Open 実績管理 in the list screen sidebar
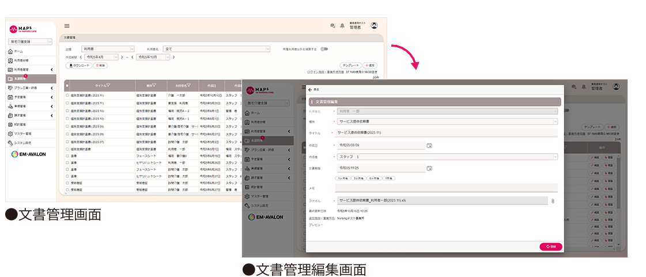The height and width of the screenshot is (277, 646). [x=31, y=106]
